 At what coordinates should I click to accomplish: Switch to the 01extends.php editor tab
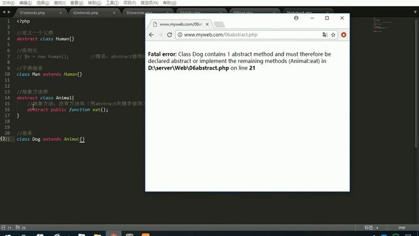[32, 13]
